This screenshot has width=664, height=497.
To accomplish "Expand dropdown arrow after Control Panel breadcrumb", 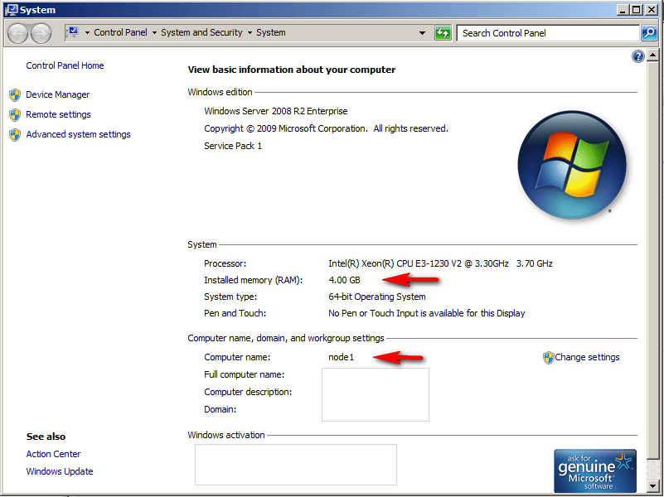I will (154, 33).
